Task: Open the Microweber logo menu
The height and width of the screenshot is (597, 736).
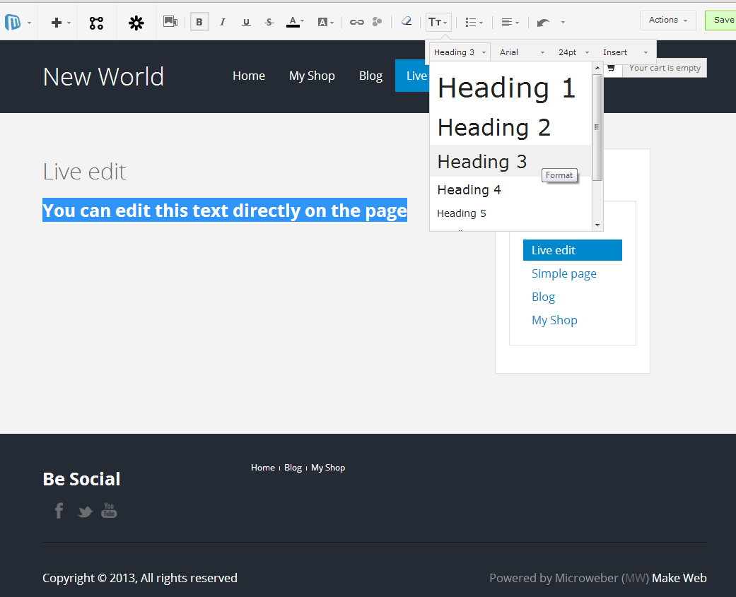Action: pyautogui.click(x=14, y=21)
